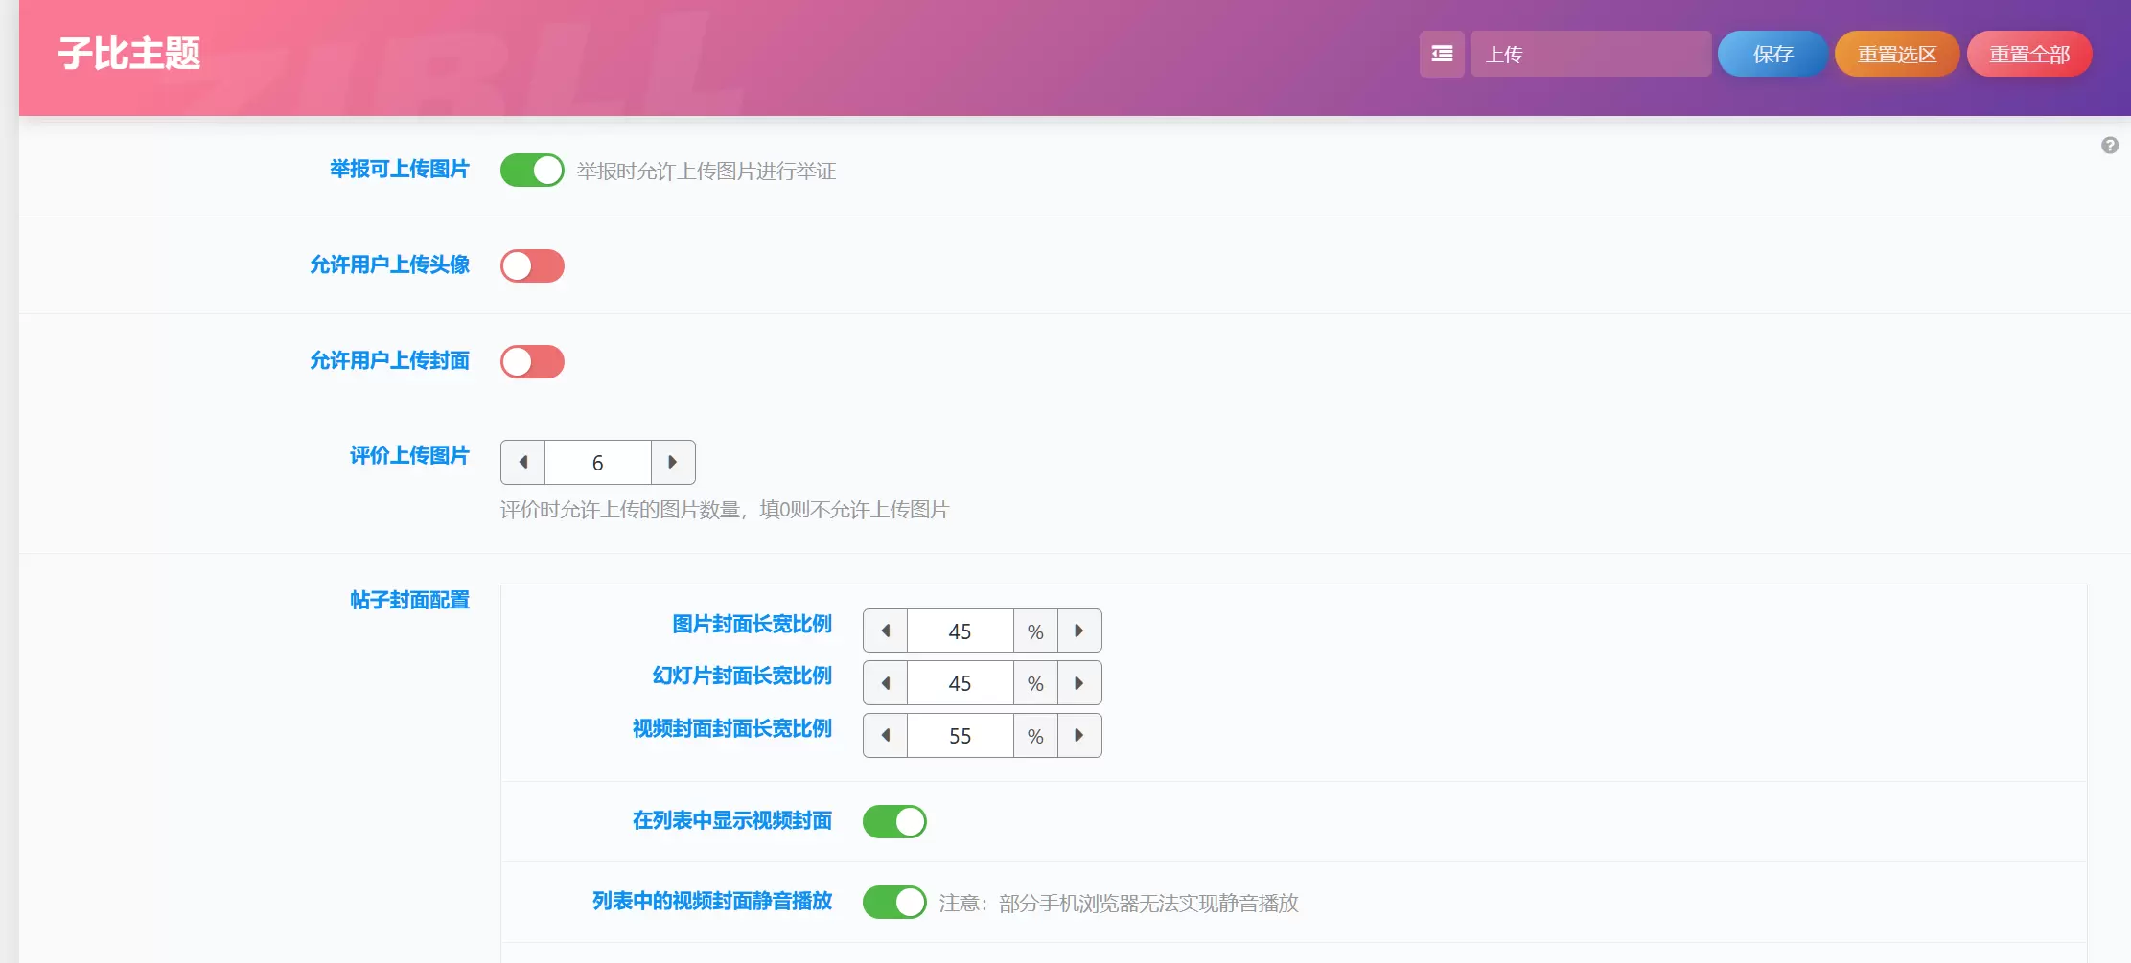Disable the 举报可上传图片 switch
Viewport: 2131px width, 963px height.
tap(532, 171)
